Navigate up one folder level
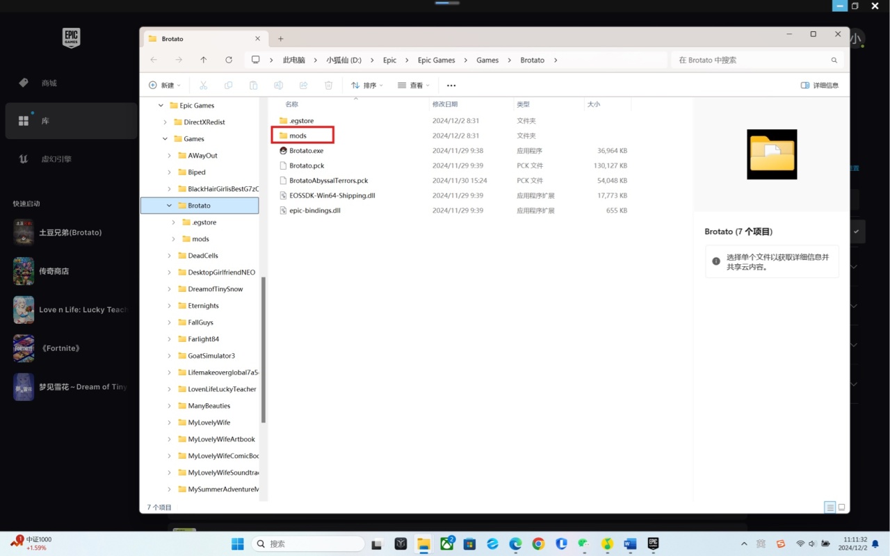890x556 pixels. click(204, 60)
